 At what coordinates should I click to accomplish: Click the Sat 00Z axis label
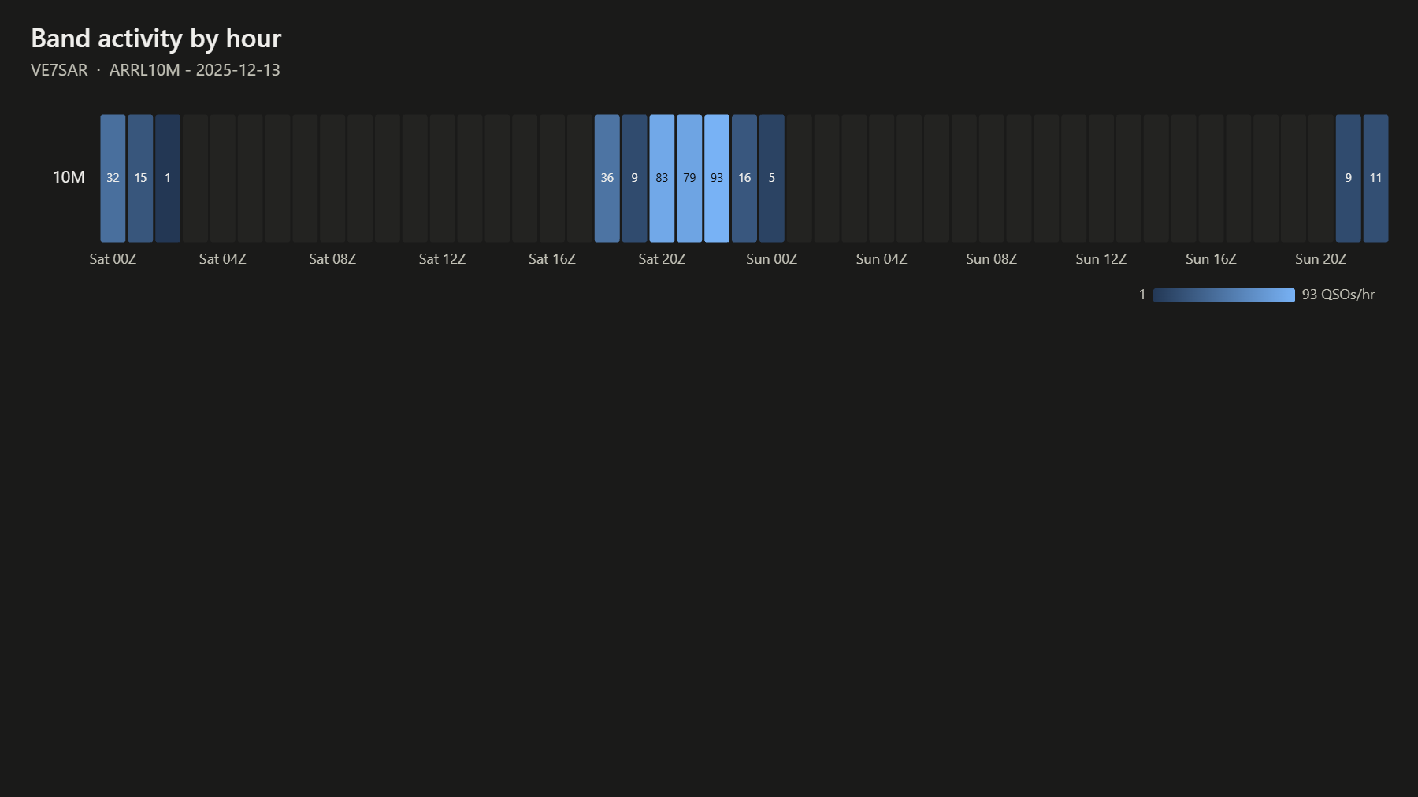113,259
